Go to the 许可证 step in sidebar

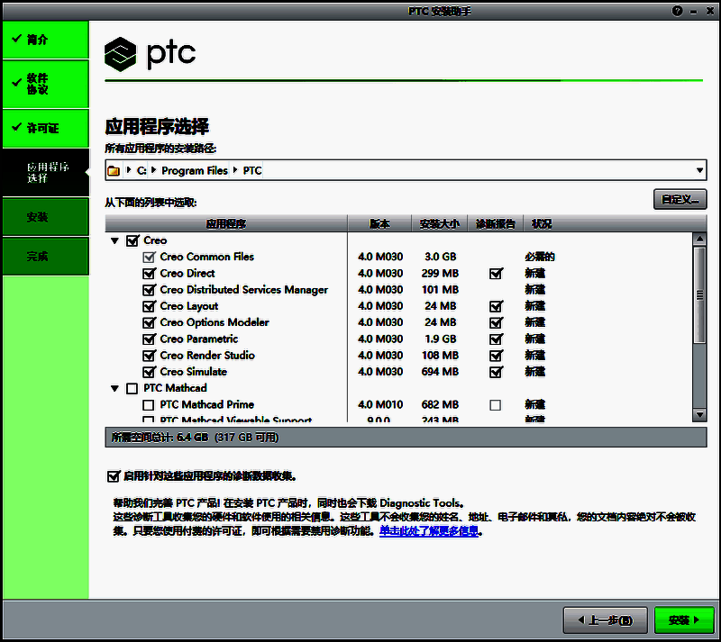pyautogui.click(x=45, y=128)
